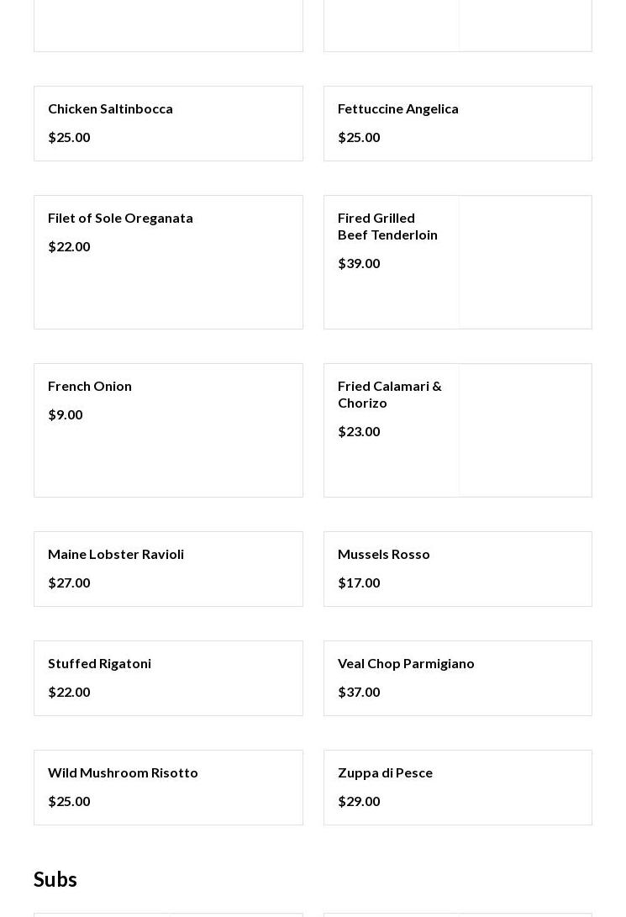This screenshot has width=626, height=917.
Task: Click the Subs section heading
Action: (x=55, y=879)
